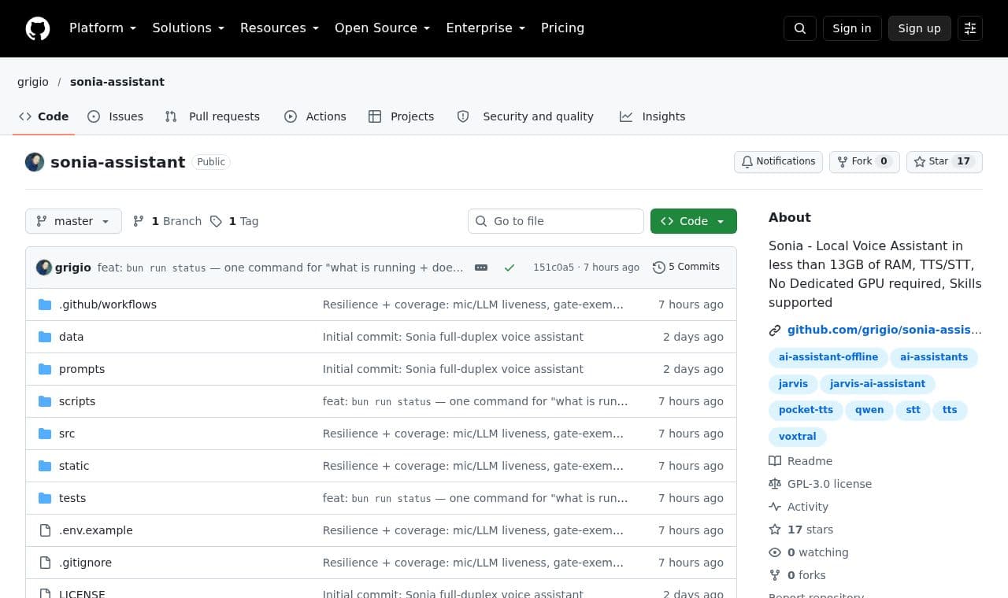Image resolution: width=1008 pixels, height=598 pixels.
Task: Open the 5 Commits history link
Action: [686, 268]
